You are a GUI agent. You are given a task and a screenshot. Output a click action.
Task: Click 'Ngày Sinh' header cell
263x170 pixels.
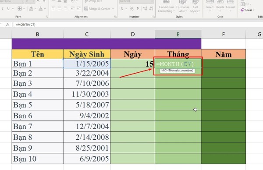click(x=87, y=54)
